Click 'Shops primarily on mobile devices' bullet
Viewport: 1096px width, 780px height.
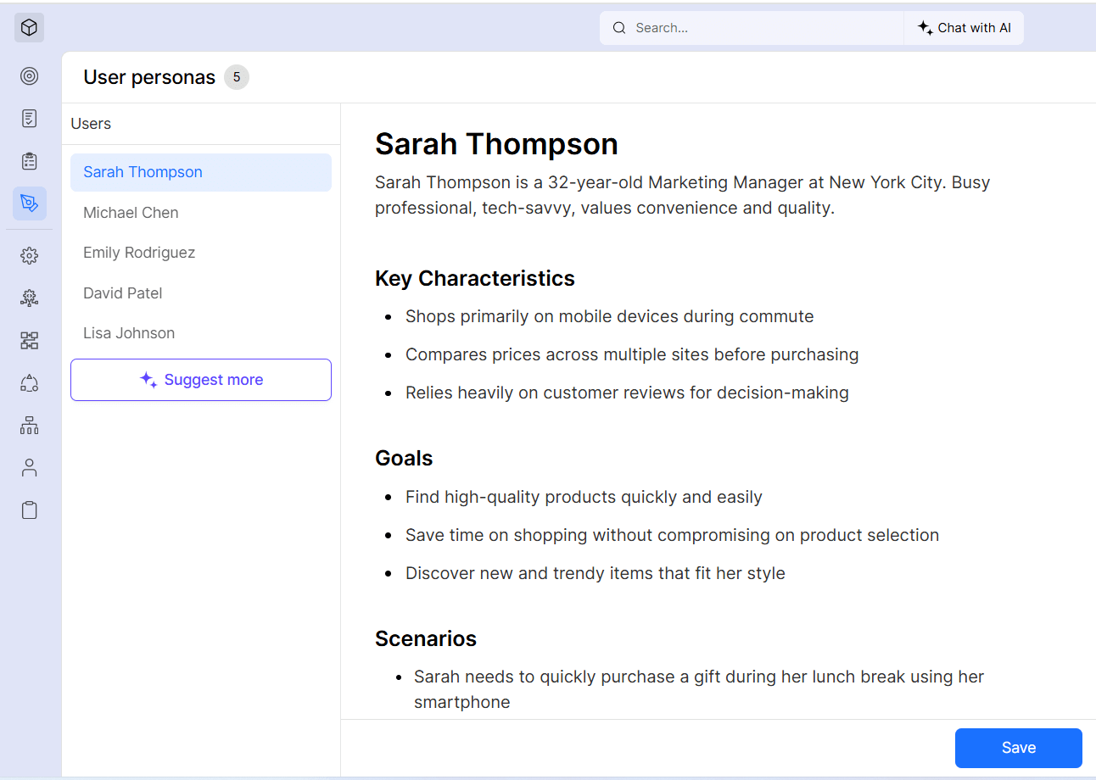[609, 316]
